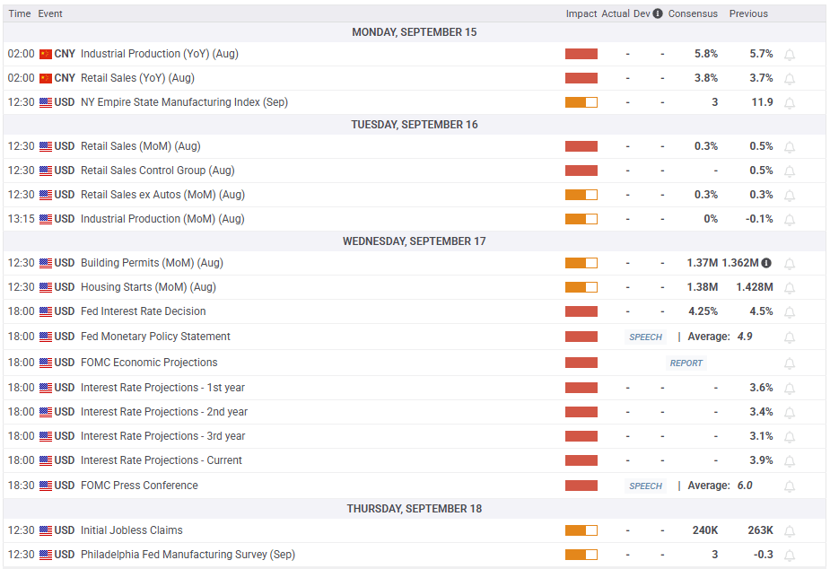The width and height of the screenshot is (830, 569).
Task: Set bell alert for Initial Jobless Claims
Action: pyautogui.click(x=790, y=531)
